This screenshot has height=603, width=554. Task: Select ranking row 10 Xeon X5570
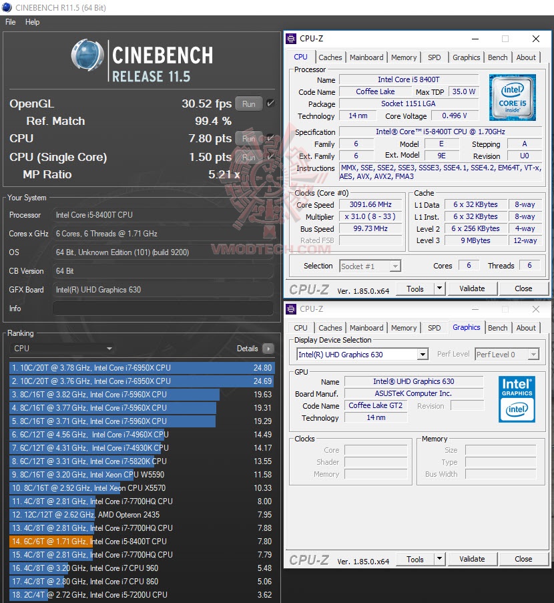142,488
